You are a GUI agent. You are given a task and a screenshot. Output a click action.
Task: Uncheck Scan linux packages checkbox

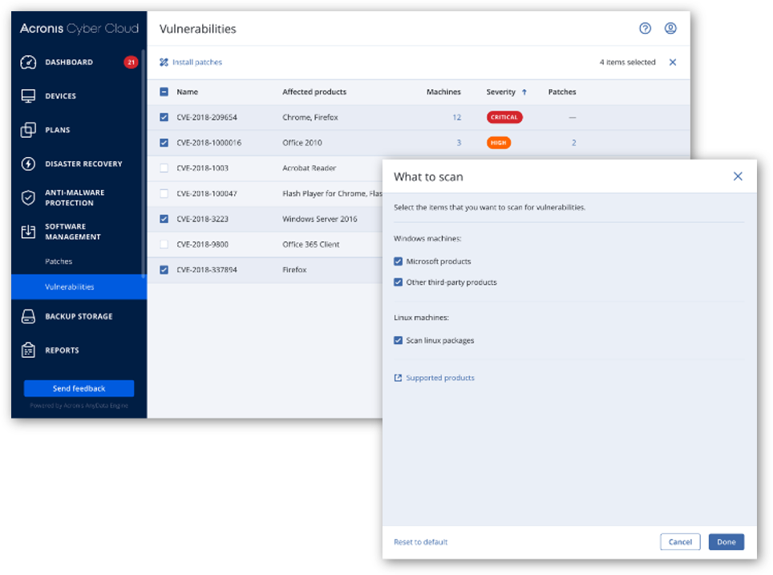tap(398, 340)
